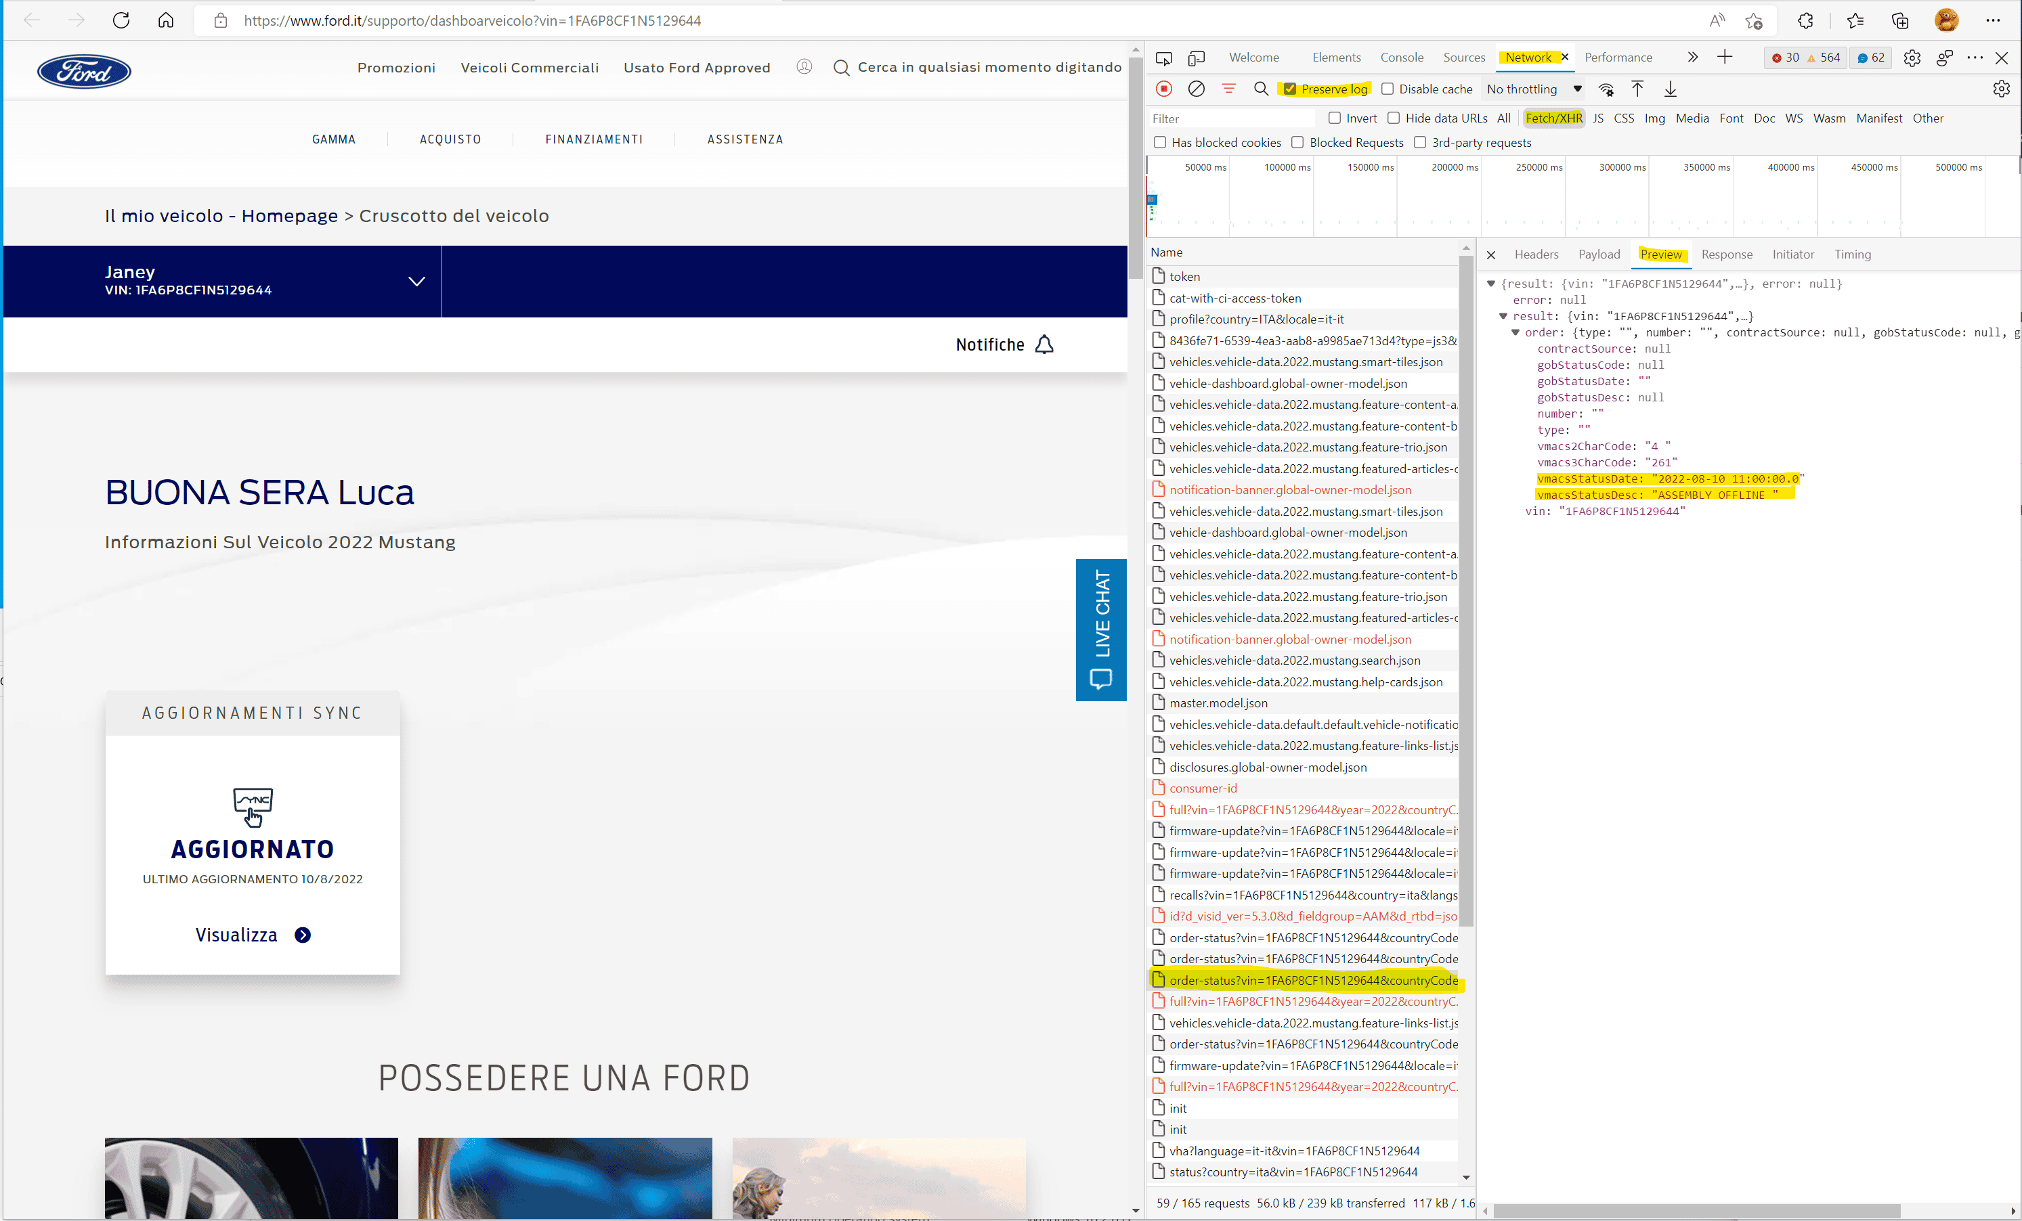Enable 3rd-party requests checkbox
Image resolution: width=2022 pixels, height=1221 pixels.
pyautogui.click(x=1420, y=143)
